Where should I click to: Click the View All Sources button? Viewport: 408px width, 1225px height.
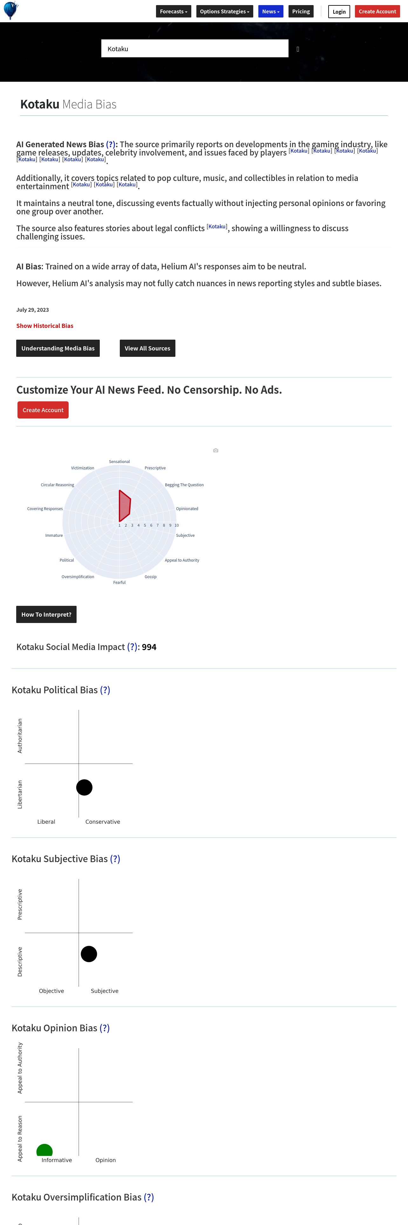147,348
